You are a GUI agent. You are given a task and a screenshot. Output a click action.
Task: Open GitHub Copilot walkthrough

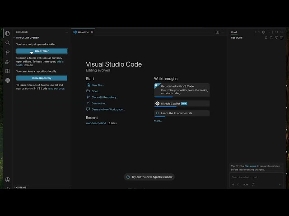point(182,103)
